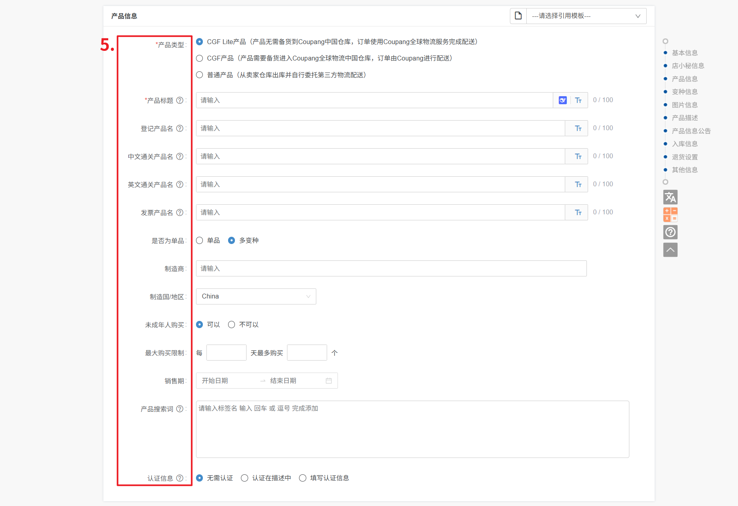Click the template document icon at top
Screen dimensions: 738x506
(x=518, y=16)
